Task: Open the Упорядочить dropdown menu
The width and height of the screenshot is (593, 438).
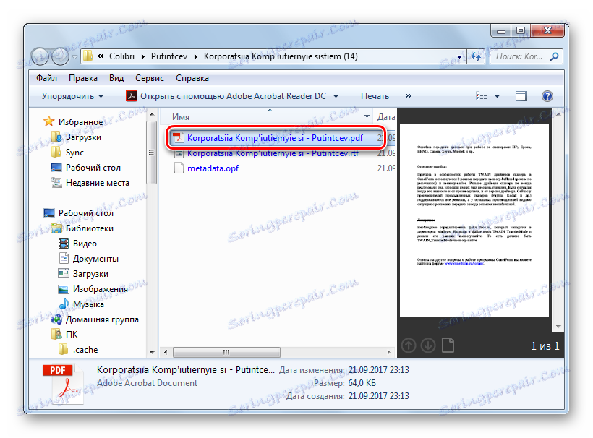Action: pyautogui.click(x=72, y=96)
